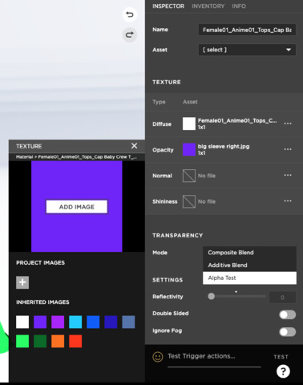The width and height of the screenshot is (303, 385).
Task: Click the Reflectivity slider handle
Action: click(x=212, y=296)
